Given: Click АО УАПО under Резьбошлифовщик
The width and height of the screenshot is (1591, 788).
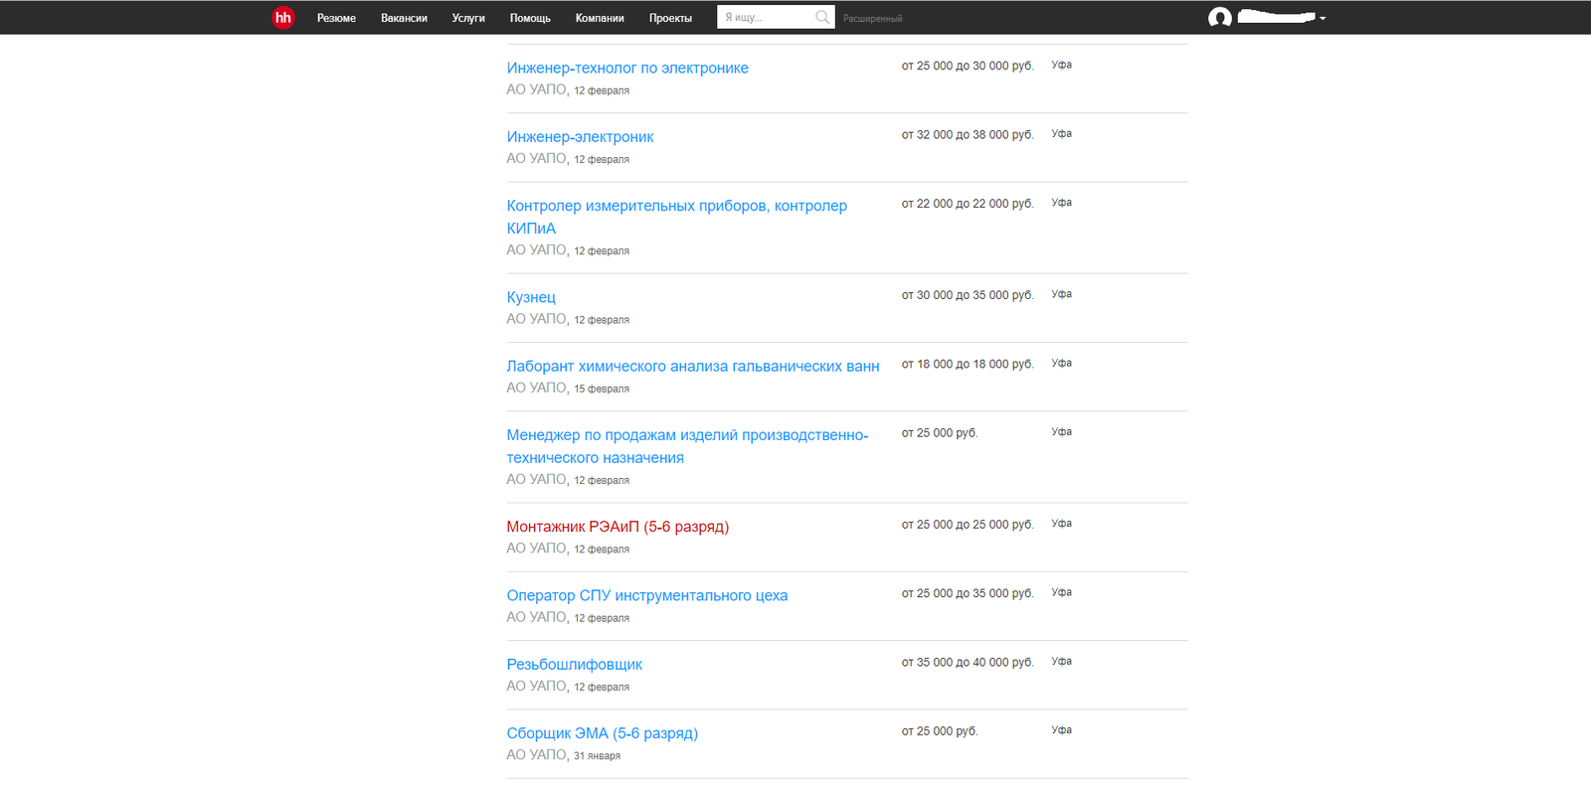Looking at the screenshot, I should [x=536, y=686].
